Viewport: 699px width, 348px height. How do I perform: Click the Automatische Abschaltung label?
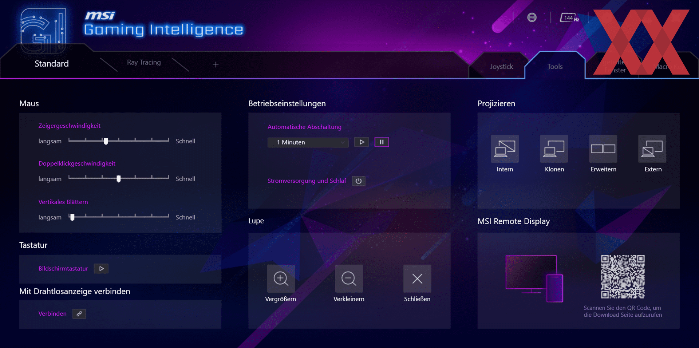(x=304, y=127)
